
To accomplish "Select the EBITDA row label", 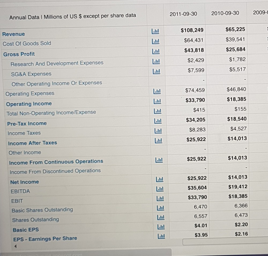I will pos(20,191).
